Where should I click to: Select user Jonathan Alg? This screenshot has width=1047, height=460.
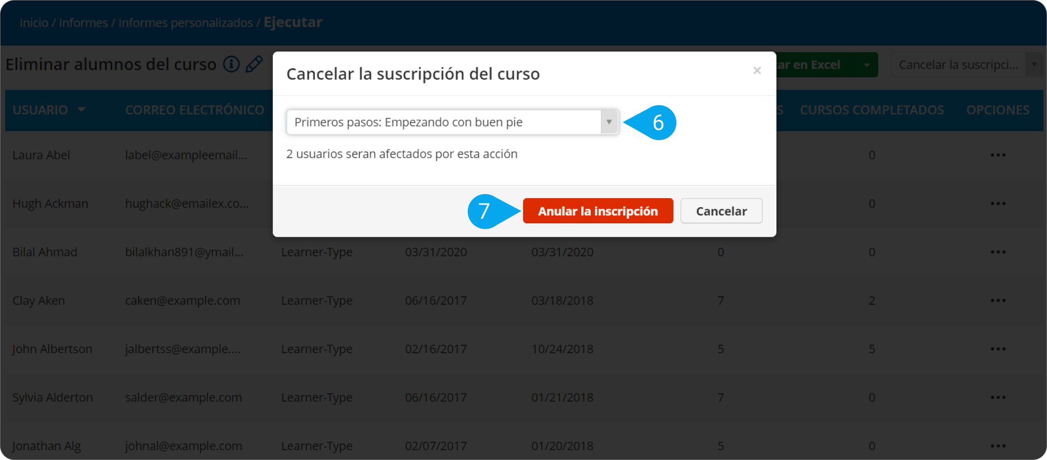coord(46,446)
